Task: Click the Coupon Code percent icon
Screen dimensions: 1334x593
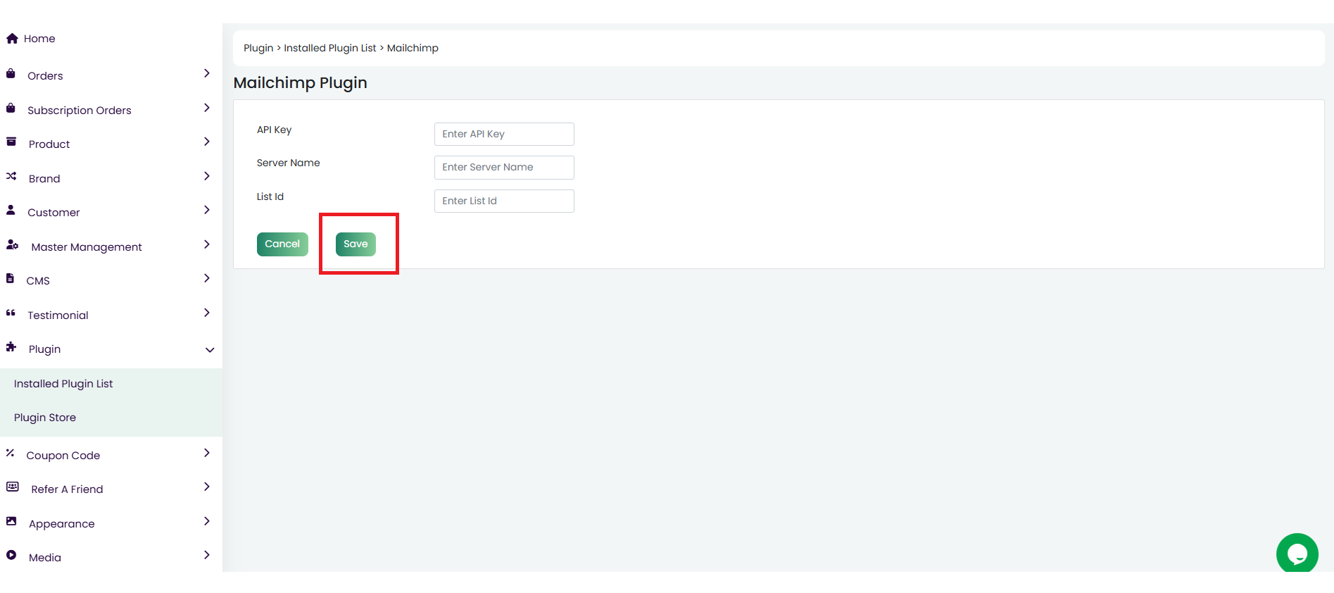Action: [11, 454]
